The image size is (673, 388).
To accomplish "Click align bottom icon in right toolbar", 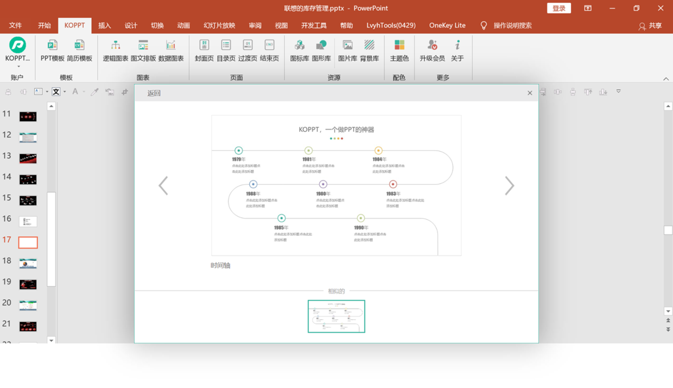I will [x=603, y=92].
